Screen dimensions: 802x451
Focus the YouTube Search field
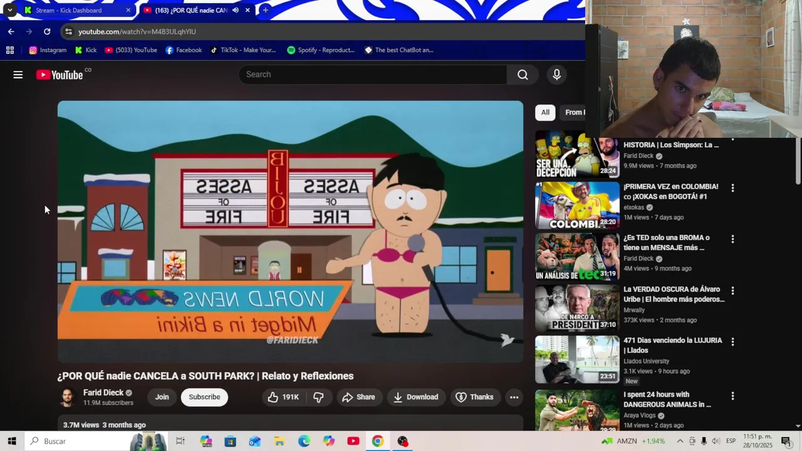pyautogui.click(x=373, y=75)
